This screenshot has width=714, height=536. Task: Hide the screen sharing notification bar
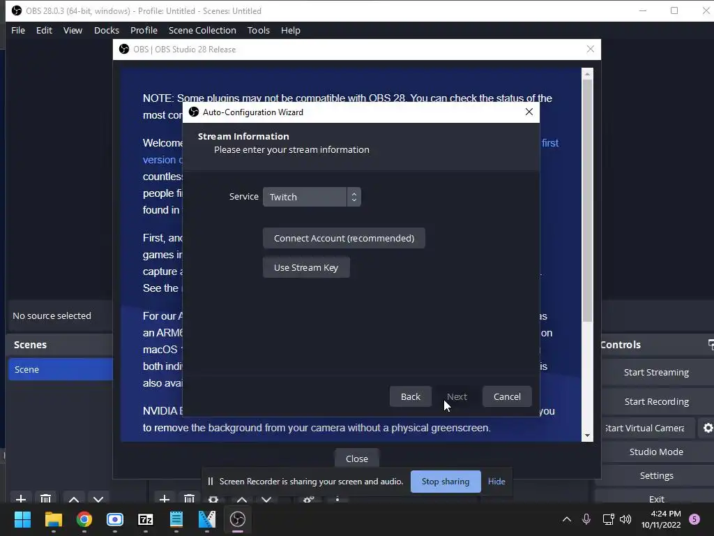496,482
